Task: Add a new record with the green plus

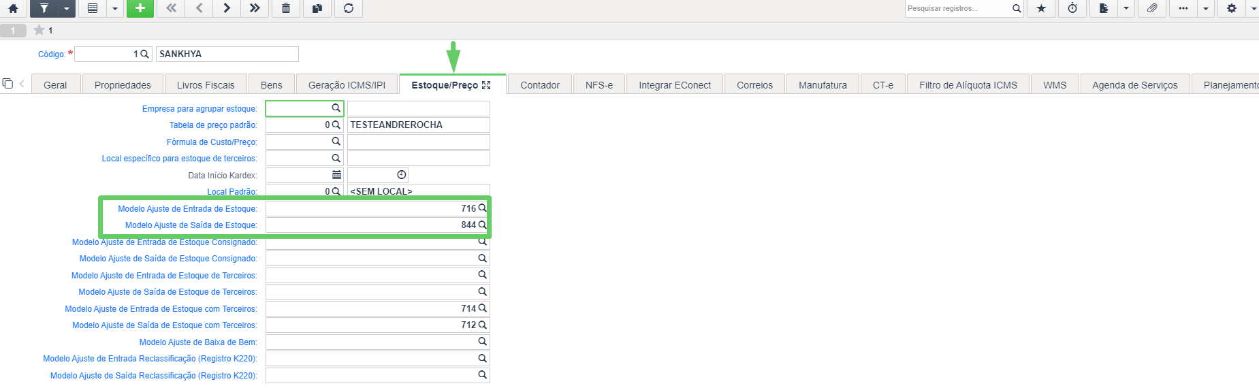Action: coord(140,8)
